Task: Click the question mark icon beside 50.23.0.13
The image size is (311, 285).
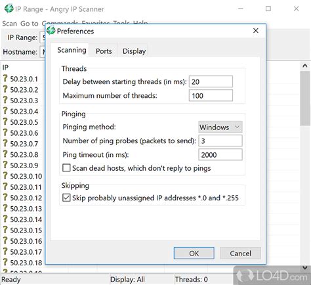Action: (x=5, y=208)
